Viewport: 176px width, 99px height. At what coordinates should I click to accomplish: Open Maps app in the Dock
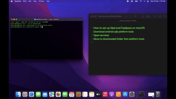click(51, 94)
